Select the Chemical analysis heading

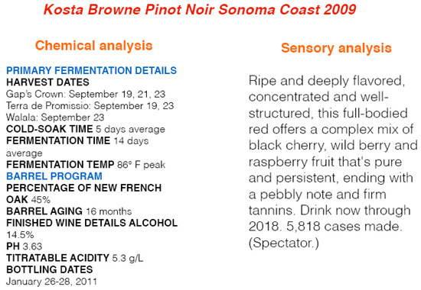(x=93, y=46)
